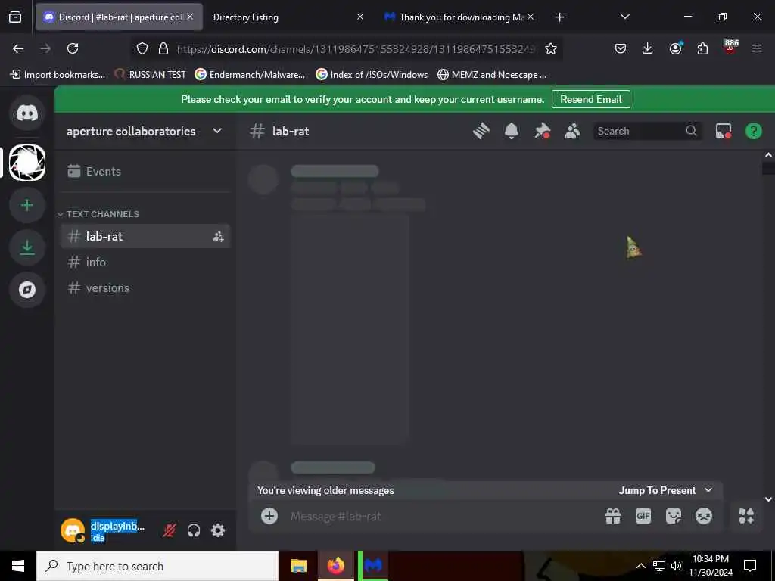775x581 pixels.
Task: Click Malwarebytes icon in taskbar
Action: coord(374,566)
